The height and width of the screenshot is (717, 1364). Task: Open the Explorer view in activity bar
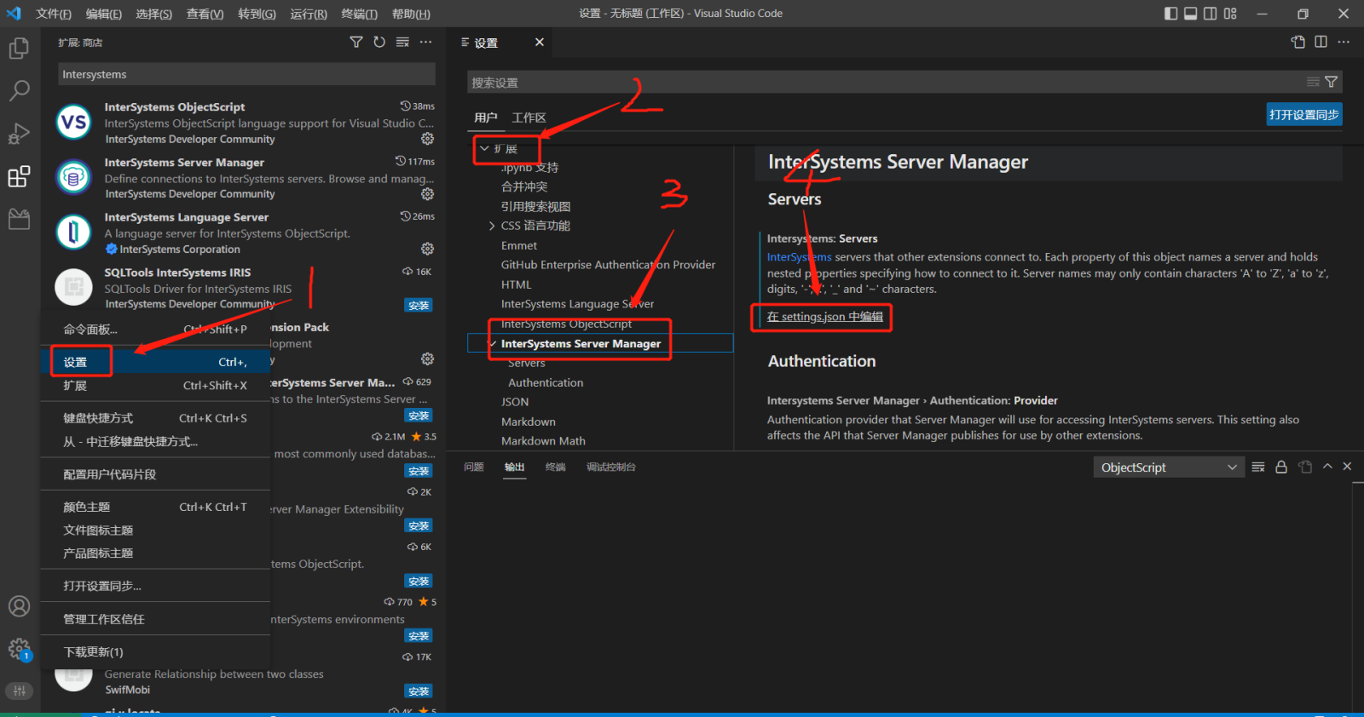[x=19, y=49]
